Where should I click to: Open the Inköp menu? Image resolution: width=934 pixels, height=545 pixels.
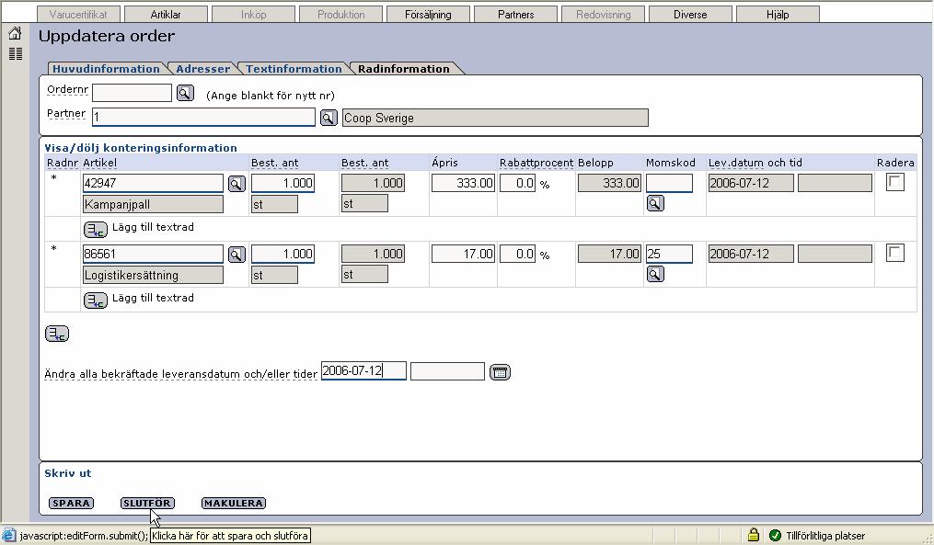pos(254,15)
